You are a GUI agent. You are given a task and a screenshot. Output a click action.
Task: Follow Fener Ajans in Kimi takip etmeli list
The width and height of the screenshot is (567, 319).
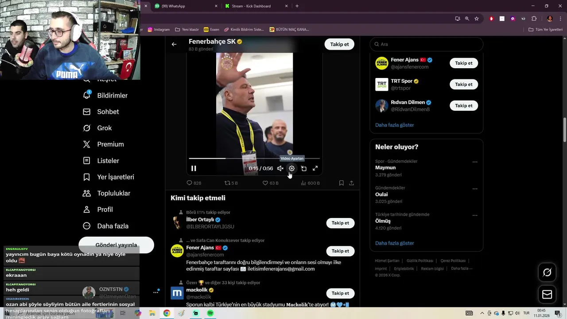(x=340, y=251)
